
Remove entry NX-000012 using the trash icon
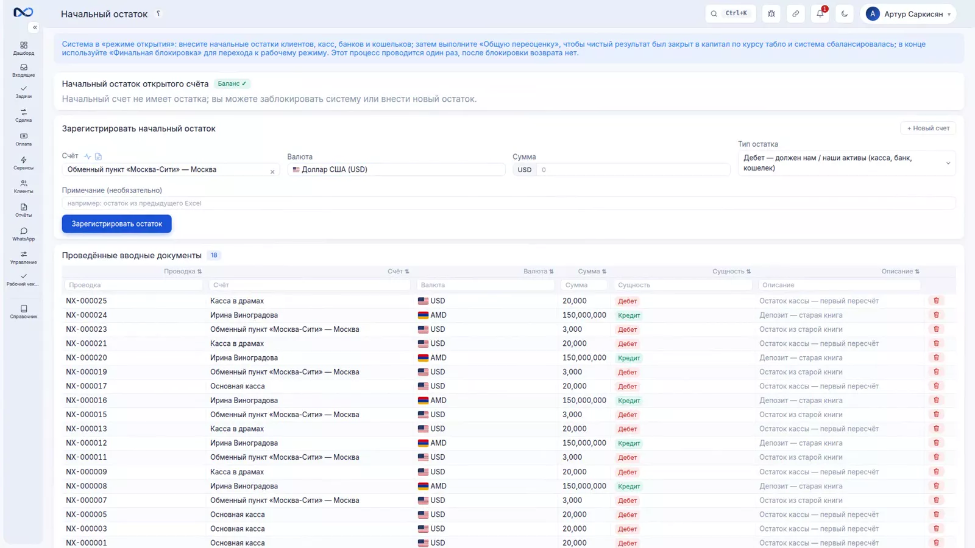tap(937, 443)
